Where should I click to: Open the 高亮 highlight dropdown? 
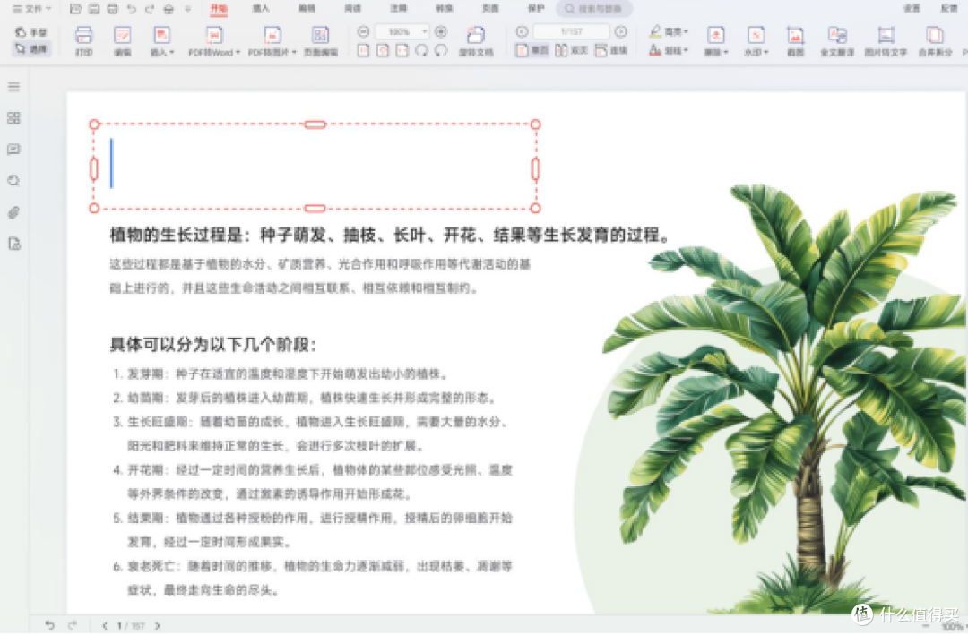(669, 31)
